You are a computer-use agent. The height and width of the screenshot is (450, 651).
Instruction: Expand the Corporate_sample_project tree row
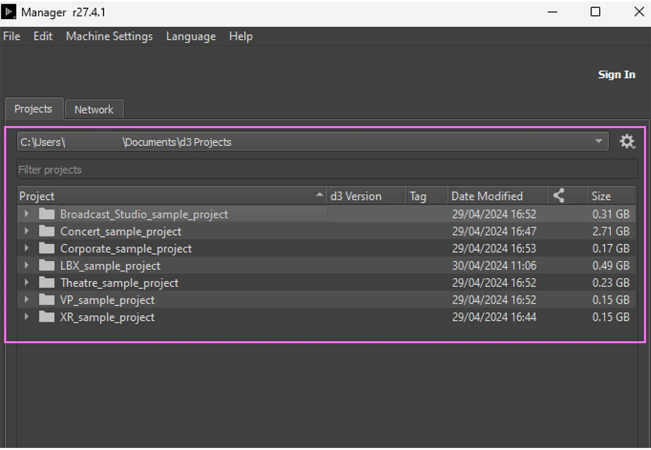pyautogui.click(x=27, y=248)
